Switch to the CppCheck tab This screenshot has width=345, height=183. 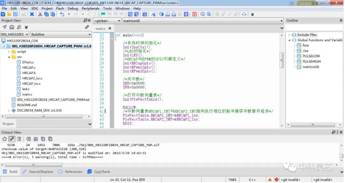[x=99, y=172]
